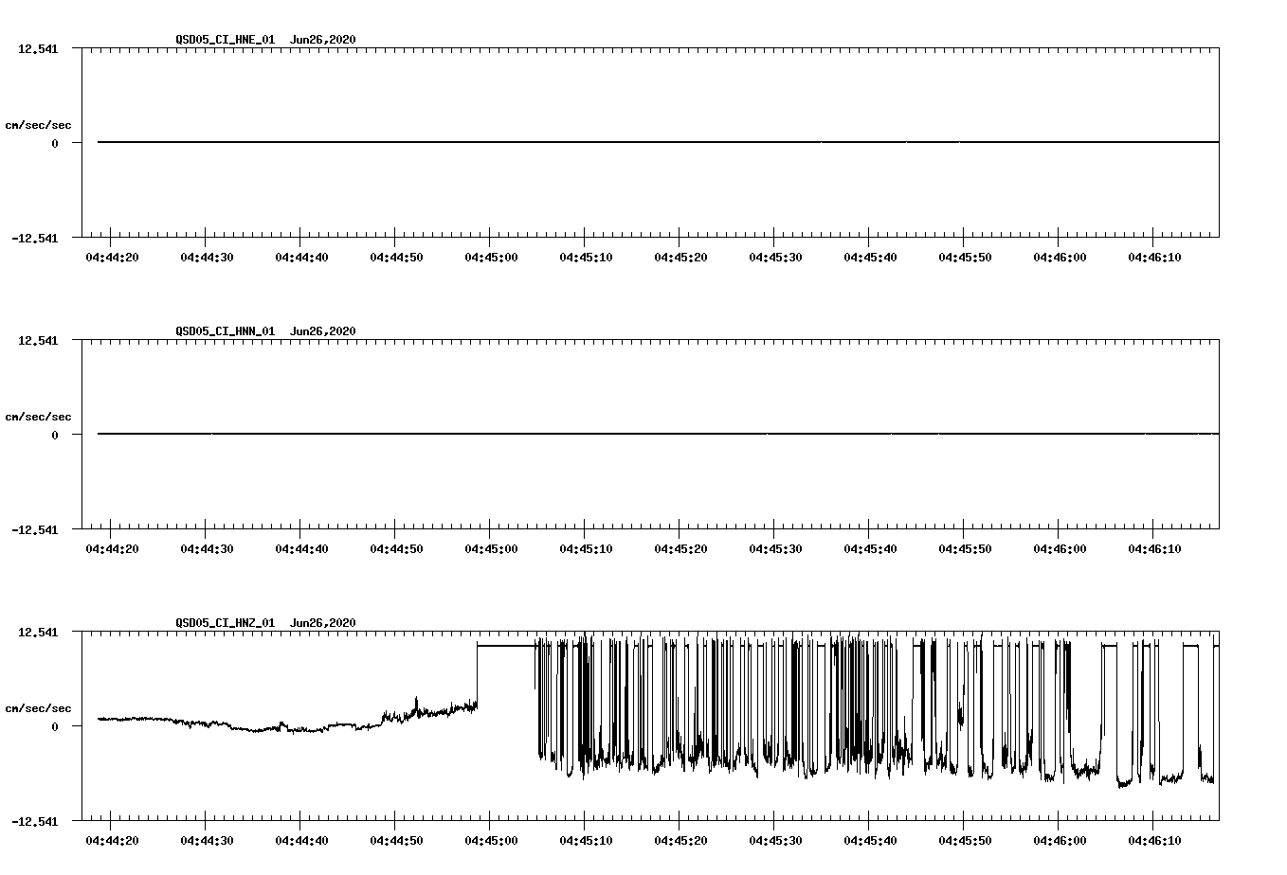Click the QSD05_CI_HNE_01 plot title

click(x=265, y=40)
